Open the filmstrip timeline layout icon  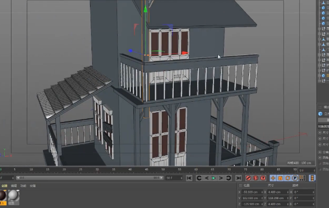tap(312, 178)
